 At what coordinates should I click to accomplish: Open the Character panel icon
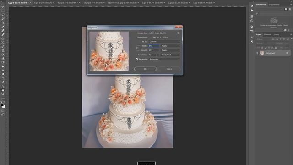point(252,38)
